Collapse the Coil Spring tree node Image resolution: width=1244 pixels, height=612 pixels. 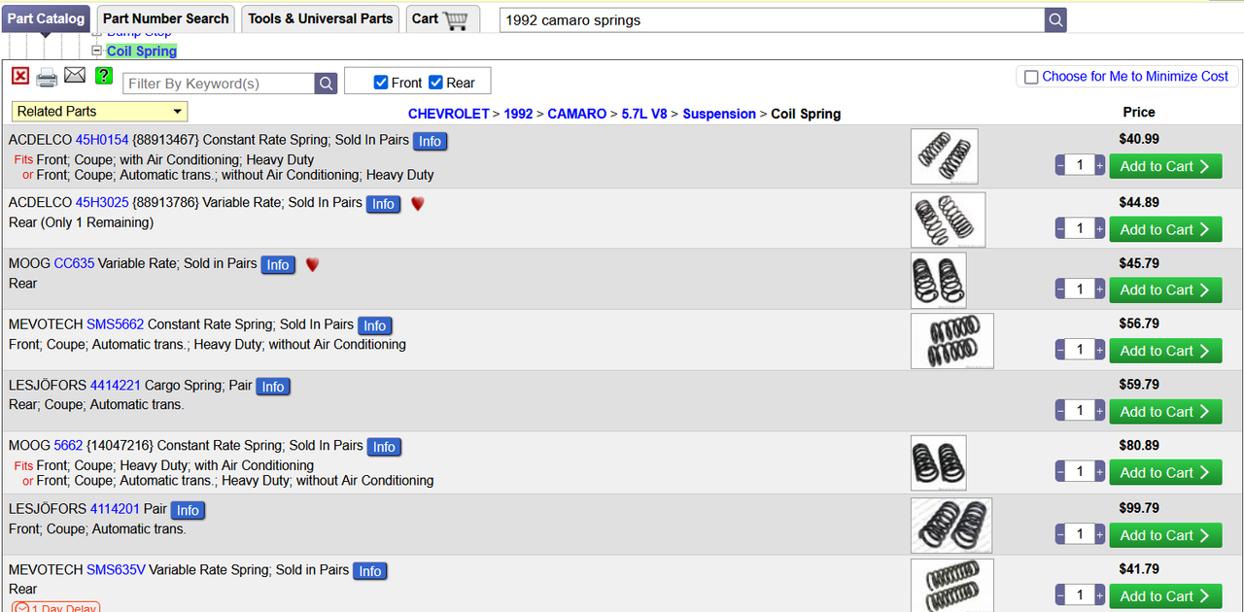pos(96,51)
